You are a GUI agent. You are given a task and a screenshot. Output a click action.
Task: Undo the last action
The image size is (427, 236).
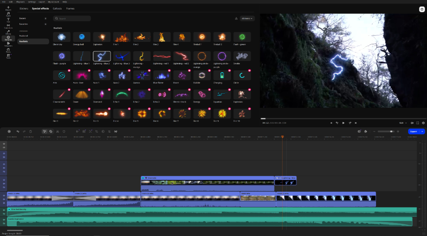18,131
